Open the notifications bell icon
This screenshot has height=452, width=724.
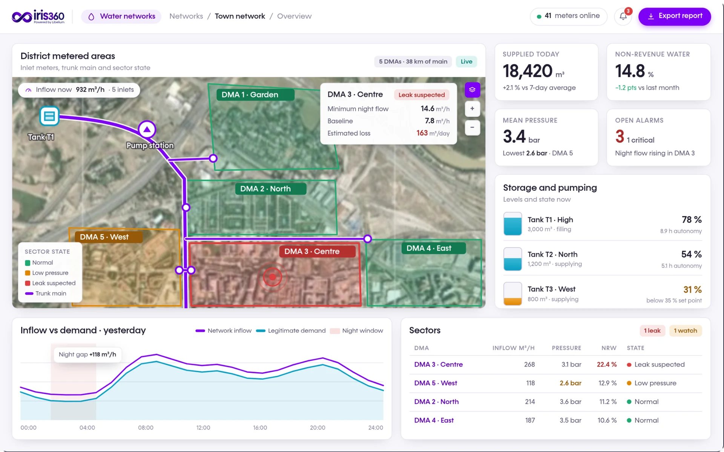tap(623, 17)
